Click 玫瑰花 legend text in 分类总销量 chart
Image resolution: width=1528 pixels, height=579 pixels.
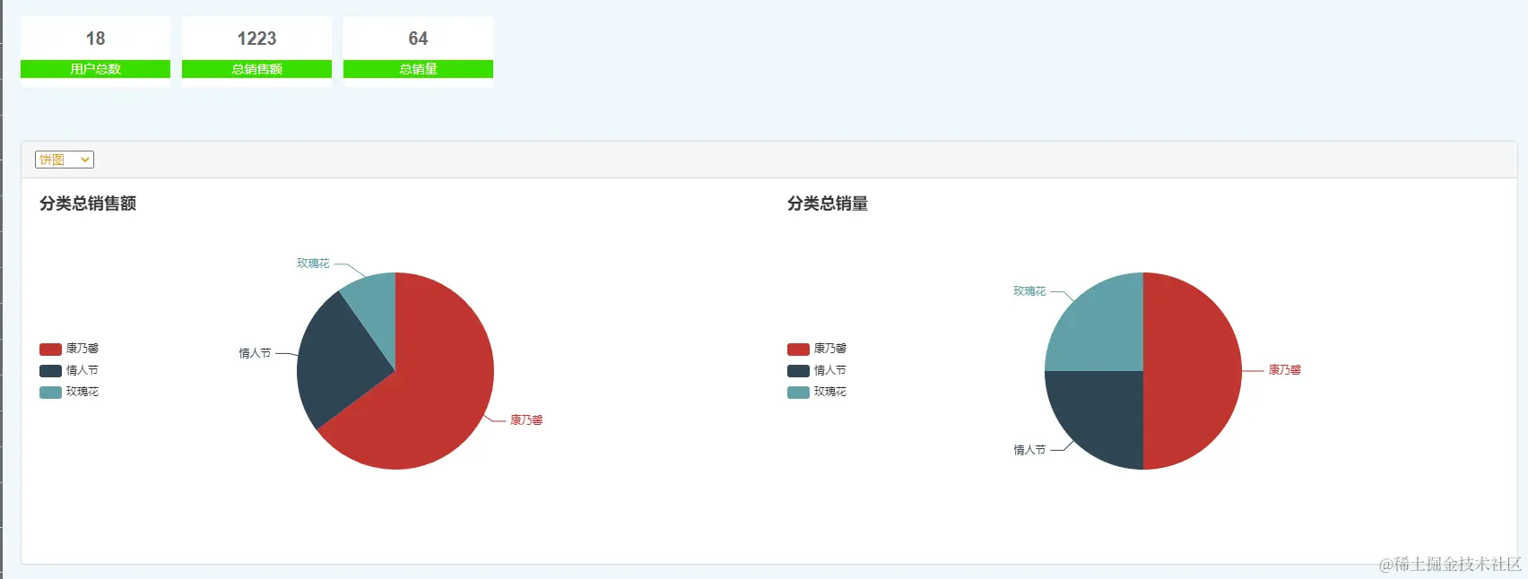click(x=830, y=392)
